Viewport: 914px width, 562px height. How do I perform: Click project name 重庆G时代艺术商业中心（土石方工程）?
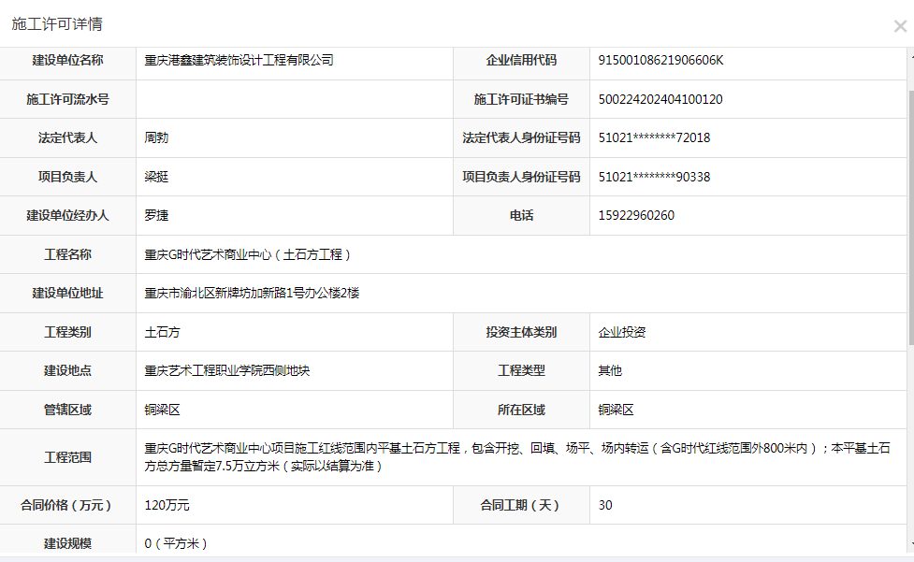tap(248, 254)
